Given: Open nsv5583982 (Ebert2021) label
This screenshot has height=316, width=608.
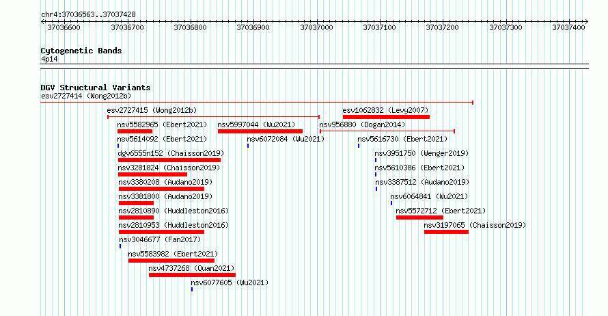Looking at the screenshot, I should 173,254.
